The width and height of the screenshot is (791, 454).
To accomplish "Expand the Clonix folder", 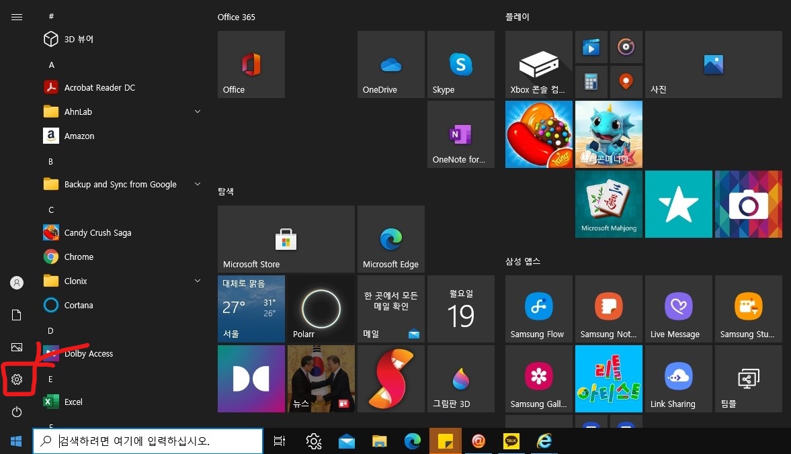I will click(x=124, y=281).
